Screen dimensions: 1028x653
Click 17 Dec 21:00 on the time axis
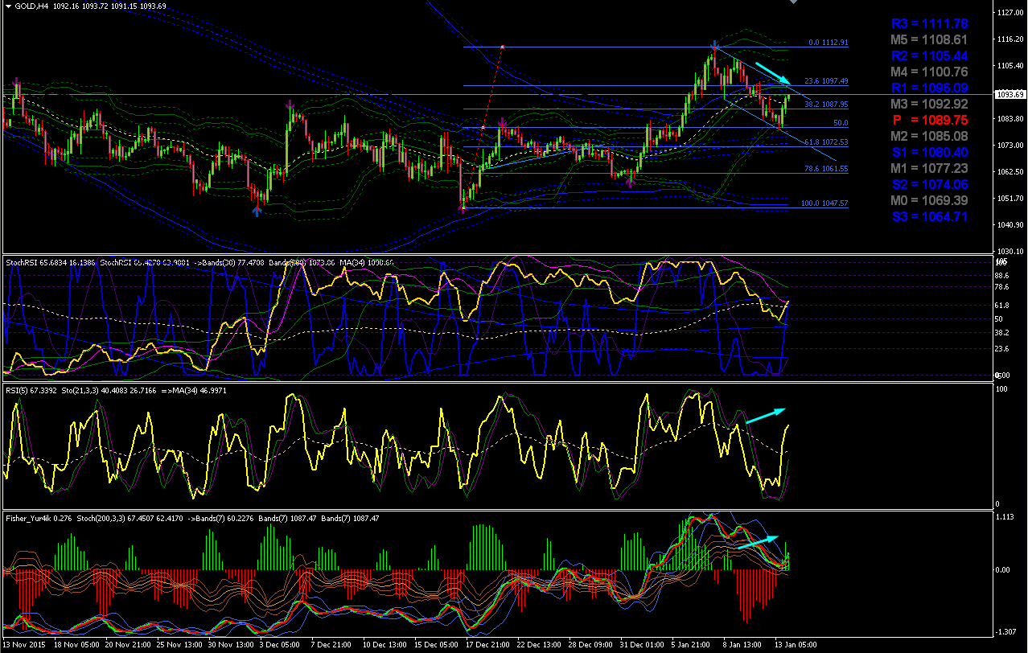(x=487, y=646)
